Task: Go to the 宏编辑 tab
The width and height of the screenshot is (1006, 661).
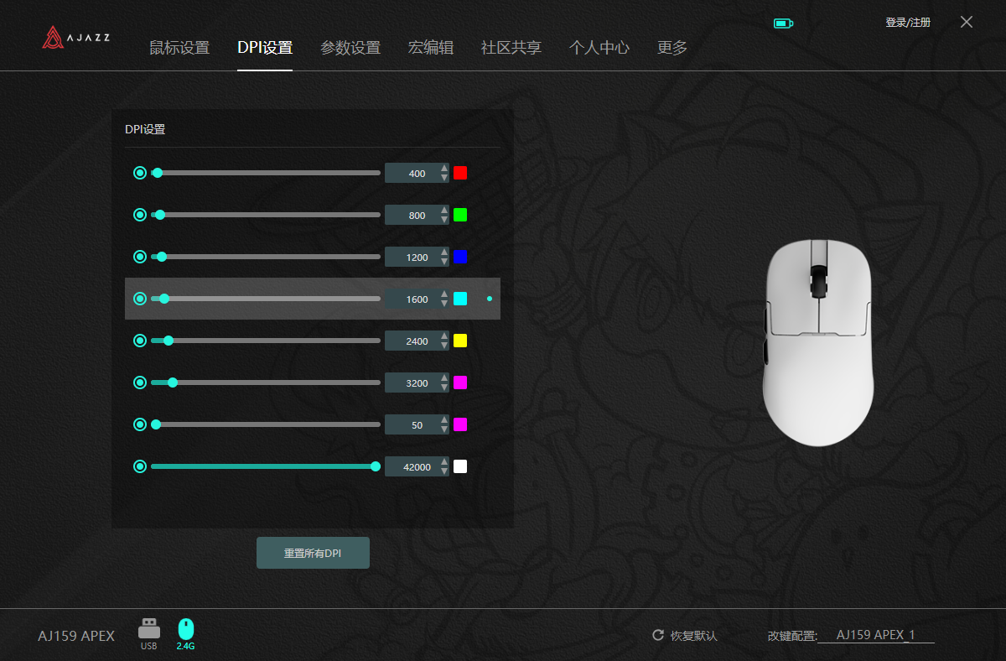Action: click(x=431, y=48)
